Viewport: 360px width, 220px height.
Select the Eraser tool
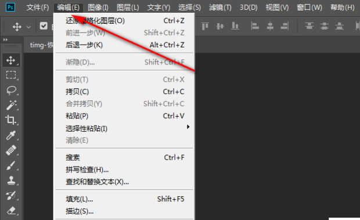tap(11, 210)
